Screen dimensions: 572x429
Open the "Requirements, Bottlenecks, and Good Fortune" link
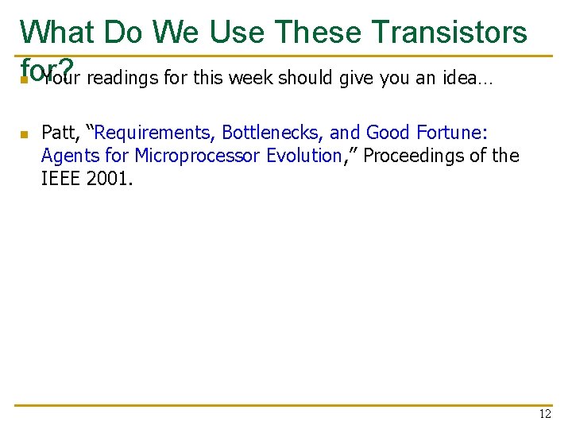click(x=291, y=133)
